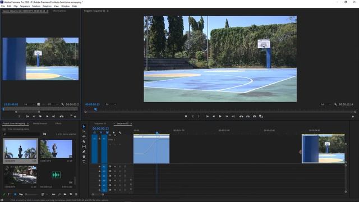Go to In point in the Program monitor
359x202 pixels.
click(207, 116)
